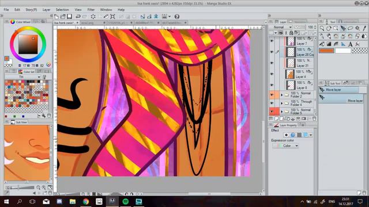Click the Scale/transform icon in toolbar
Image resolution: width=369 pixels, height=207 pixels.
point(113,17)
